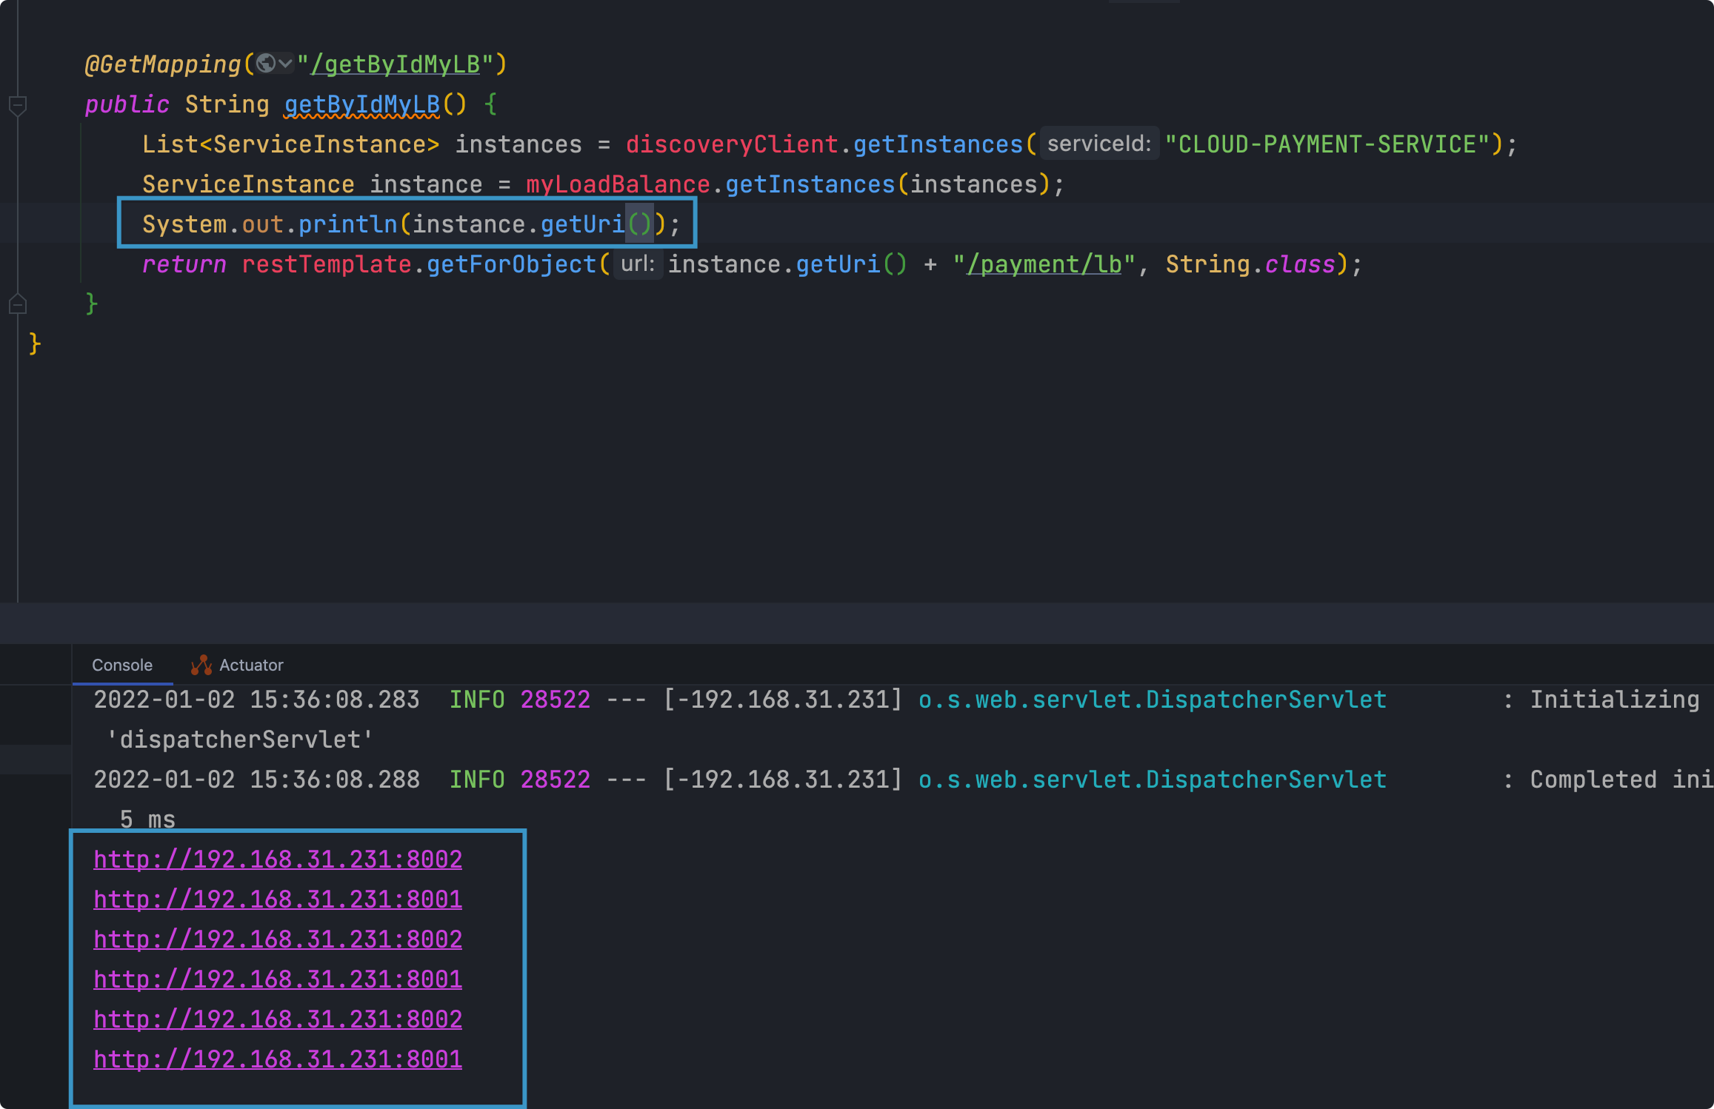This screenshot has height=1109, width=1714.
Task: Click the discoveryClient field reference
Action: click(x=731, y=144)
